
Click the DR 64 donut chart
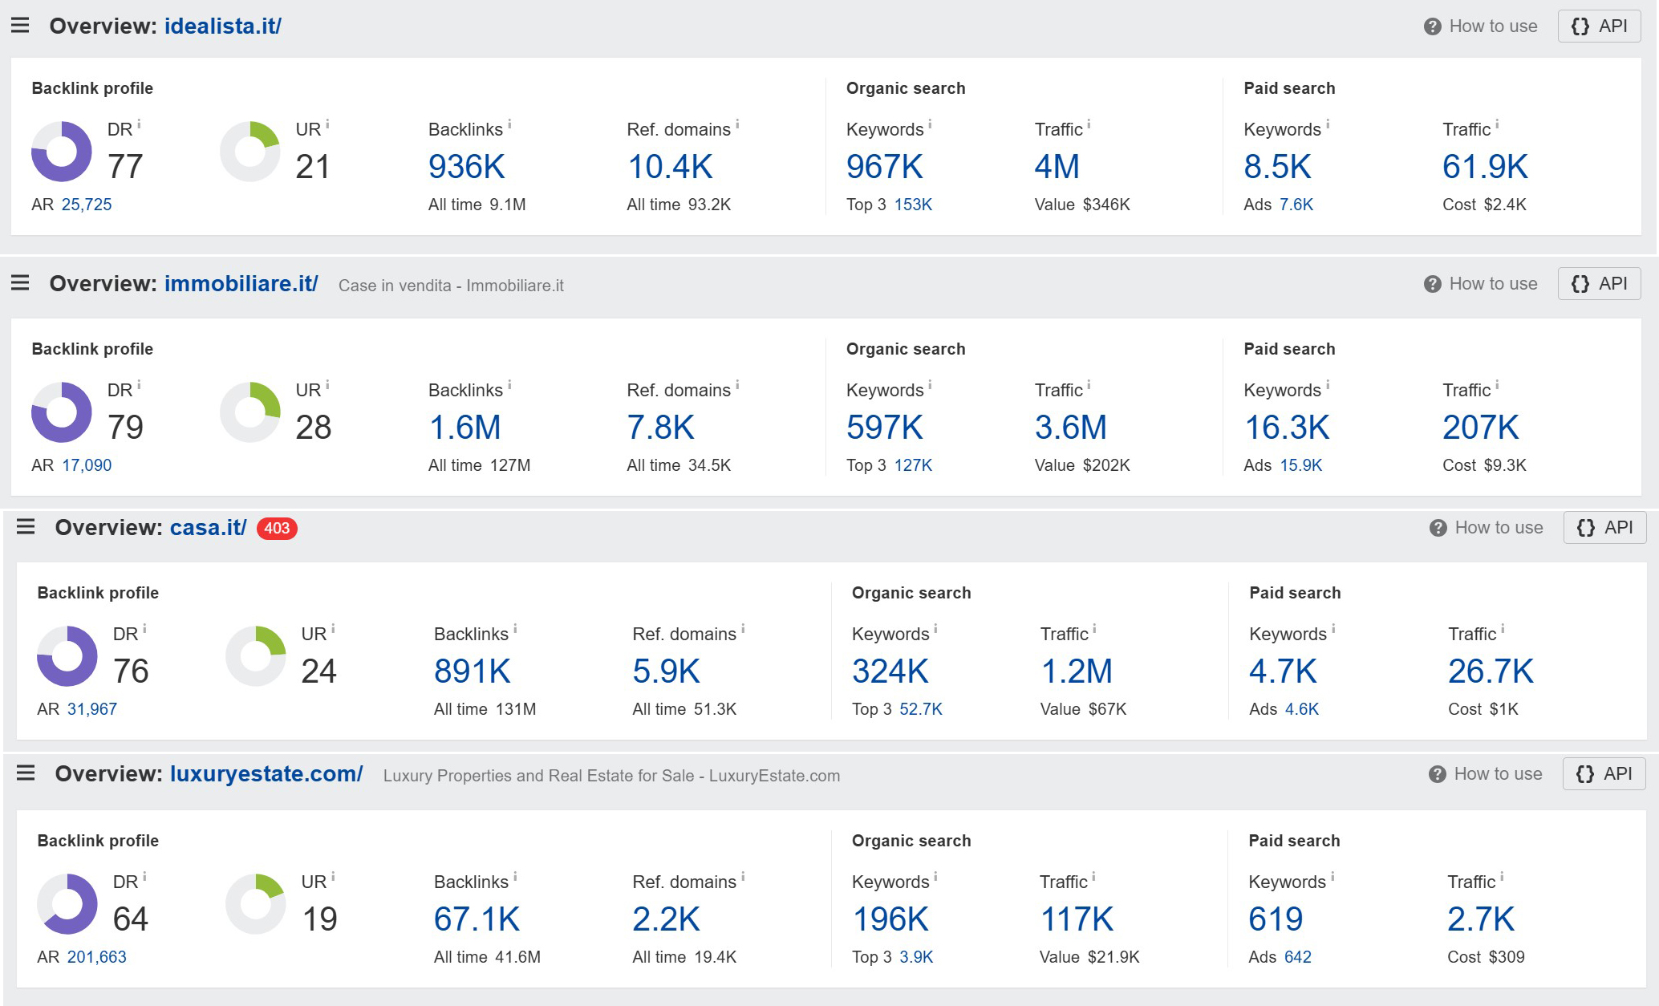pyautogui.click(x=67, y=904)
